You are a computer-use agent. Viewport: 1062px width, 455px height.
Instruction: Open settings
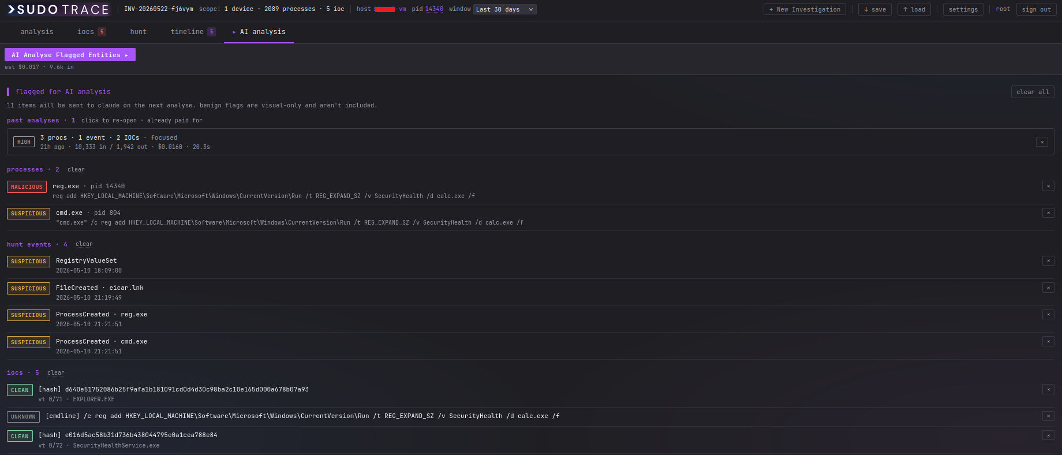(963, 9)
